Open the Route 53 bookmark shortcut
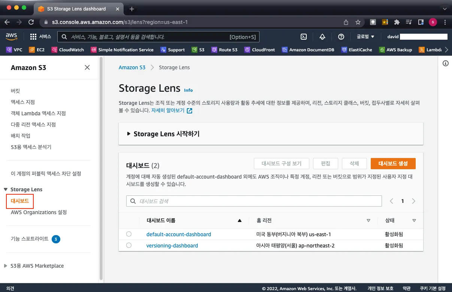 tap(224, 49)
